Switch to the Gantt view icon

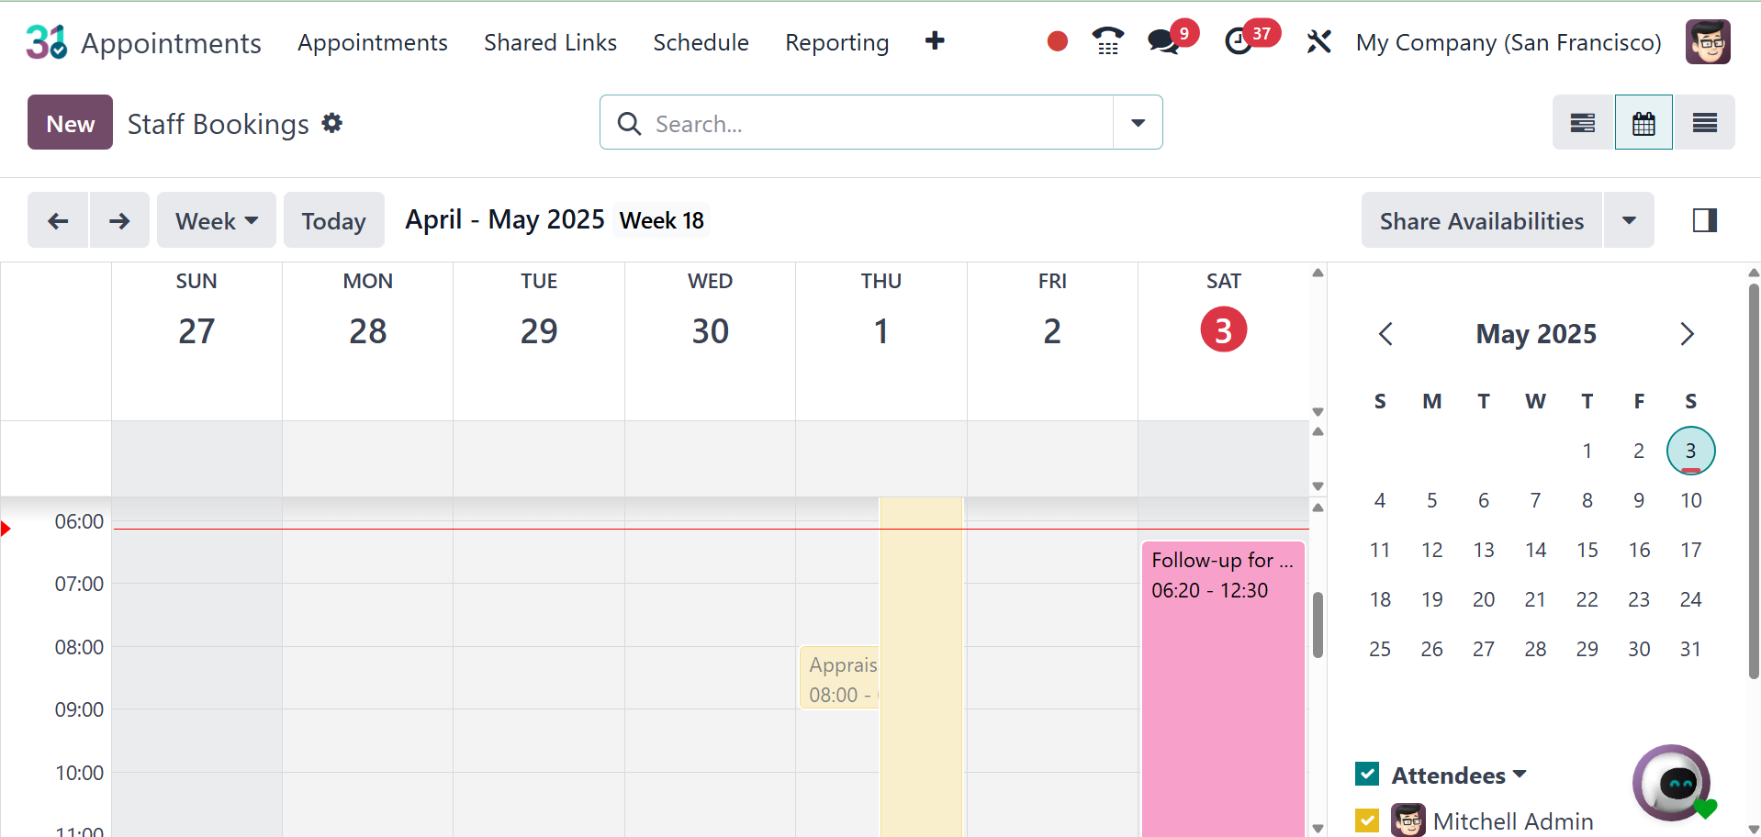(x=1583, y=123)
